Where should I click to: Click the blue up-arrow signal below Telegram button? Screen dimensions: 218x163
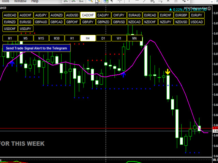[x=12, y=64]
